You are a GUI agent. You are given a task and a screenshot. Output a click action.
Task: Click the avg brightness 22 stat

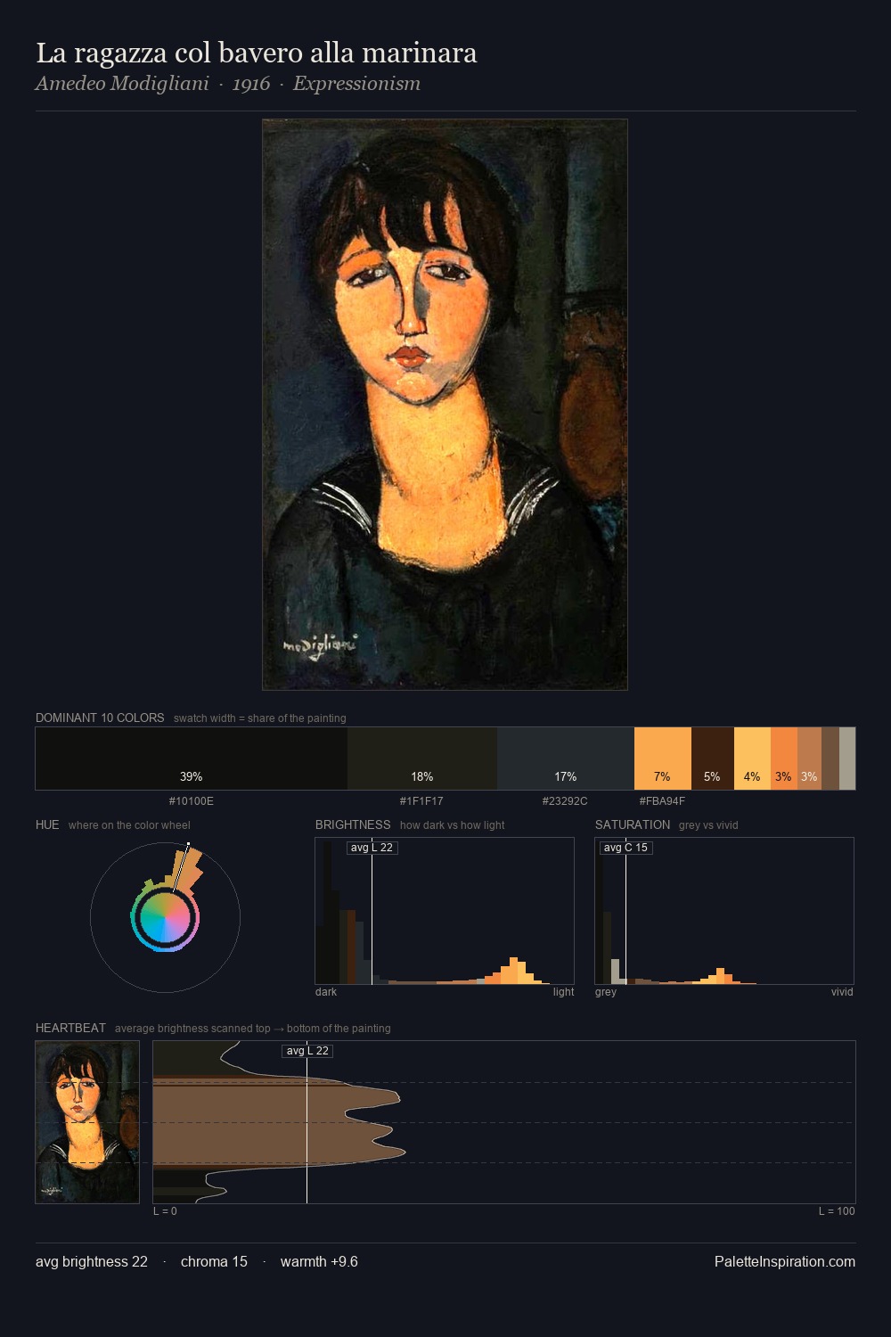pos(92,1261)
